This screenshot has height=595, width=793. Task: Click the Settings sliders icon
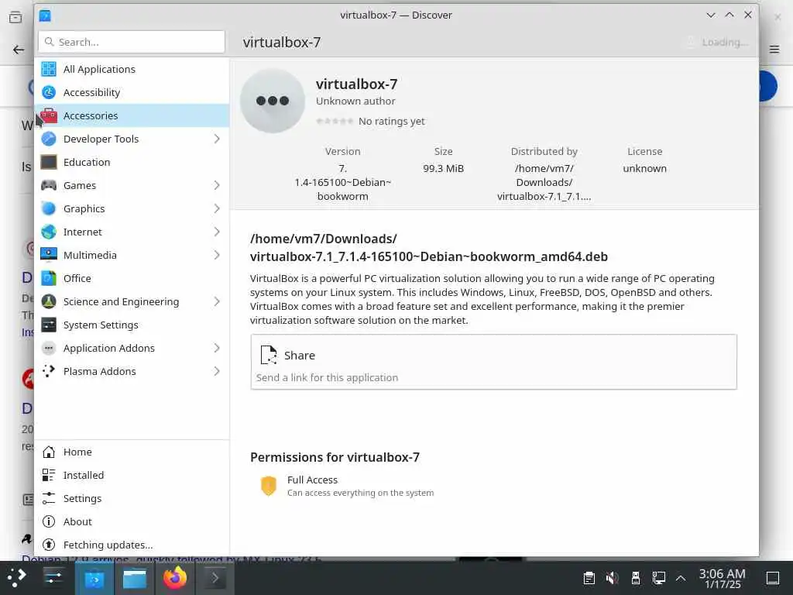pos(49,498)
